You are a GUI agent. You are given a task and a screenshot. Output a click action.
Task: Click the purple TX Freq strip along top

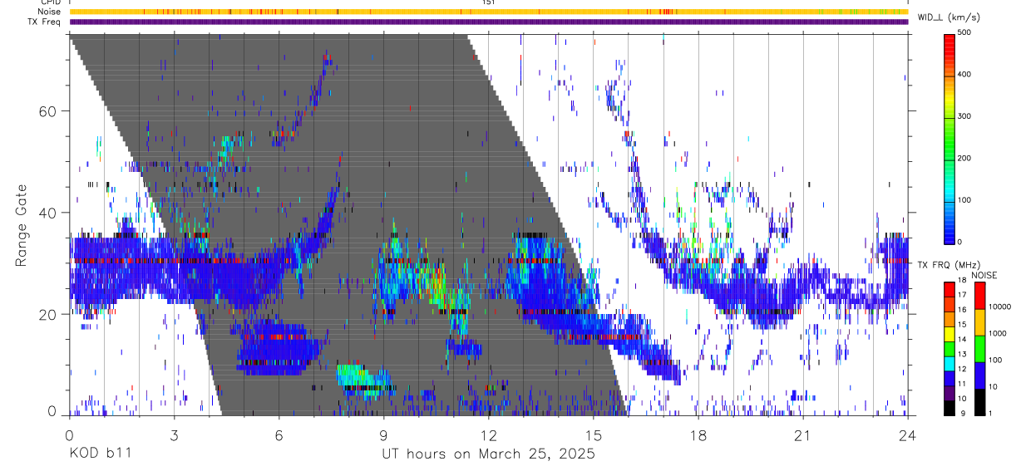[489, 22]
